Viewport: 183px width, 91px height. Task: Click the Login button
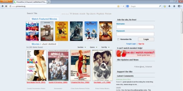(146, 39)
